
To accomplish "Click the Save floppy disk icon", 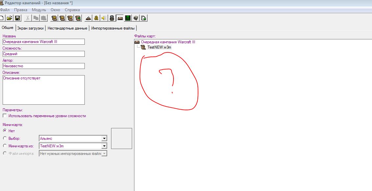I will coord(17,18).
